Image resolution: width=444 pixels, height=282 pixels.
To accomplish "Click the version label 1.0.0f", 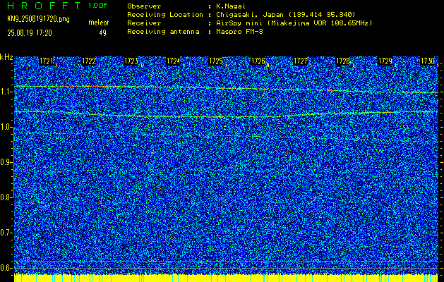I will click(x=97, y=6).
